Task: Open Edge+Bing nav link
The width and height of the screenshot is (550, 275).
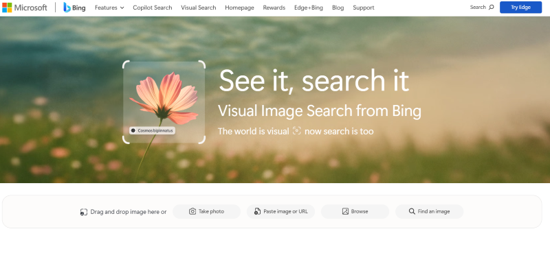Action: 308,8
